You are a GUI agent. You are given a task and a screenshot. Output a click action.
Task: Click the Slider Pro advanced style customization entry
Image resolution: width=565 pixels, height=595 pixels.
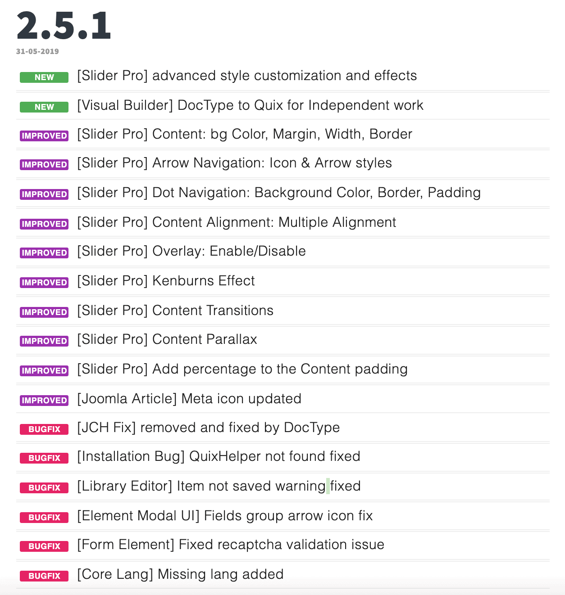(247, 76)
